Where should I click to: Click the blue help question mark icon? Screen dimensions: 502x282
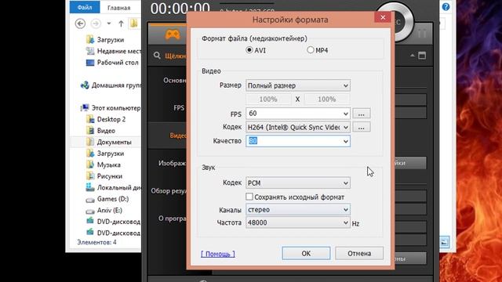(446, 7)
